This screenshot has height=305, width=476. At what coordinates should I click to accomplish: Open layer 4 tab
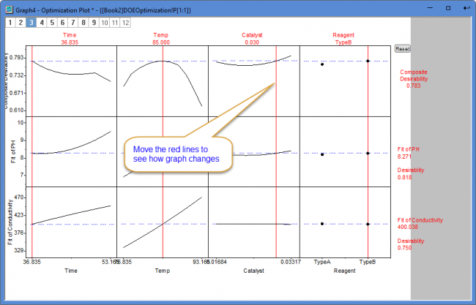click(42, 23)
